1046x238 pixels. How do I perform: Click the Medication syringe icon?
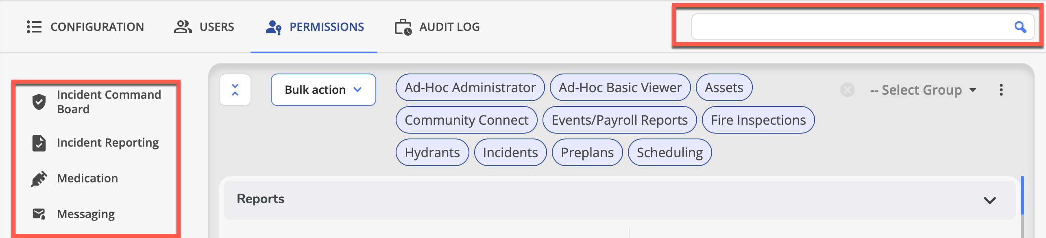click(x=39, y=179)
